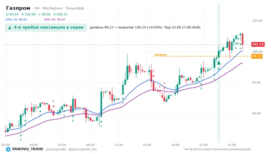Click the 100.00 price axis label
Screen dimensions: 274x154
pyautogui.click(x=257, y=51)
